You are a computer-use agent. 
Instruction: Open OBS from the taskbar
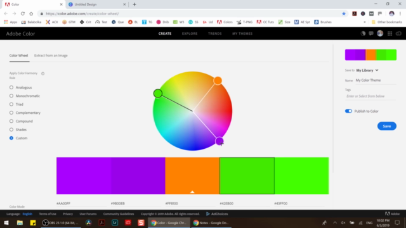click(x=61, y=222)
